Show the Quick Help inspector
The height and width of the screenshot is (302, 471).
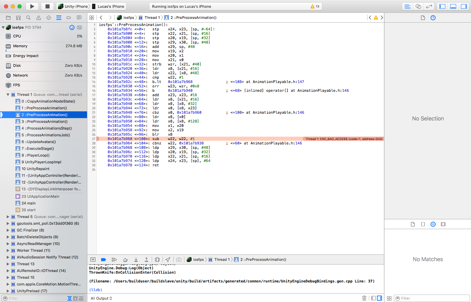click(x=433, y=18)
